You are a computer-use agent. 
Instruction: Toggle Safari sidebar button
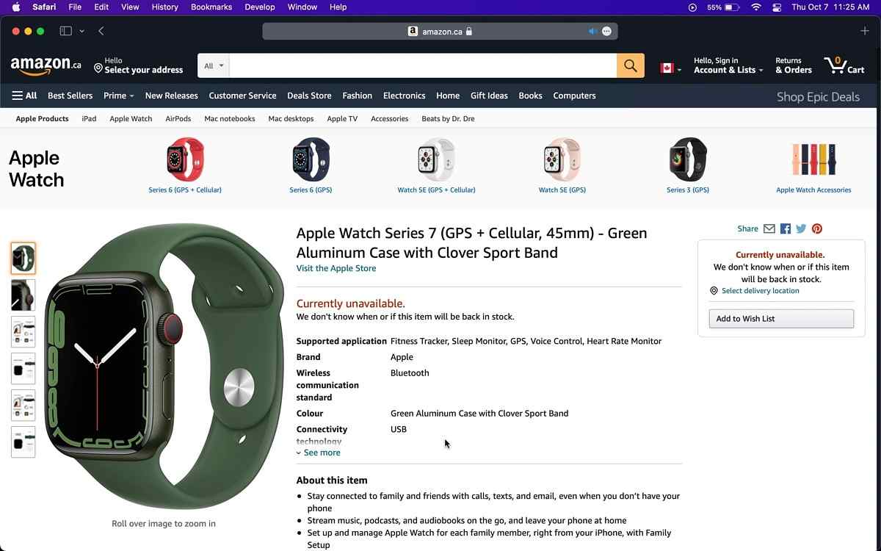point(65,31)
